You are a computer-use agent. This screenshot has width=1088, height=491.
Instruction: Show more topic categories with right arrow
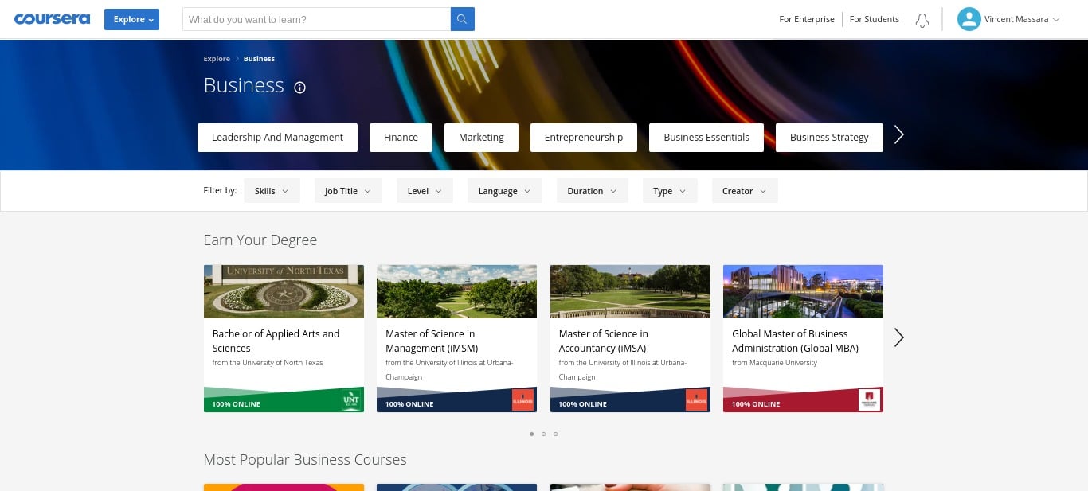(x=899, y=135)
